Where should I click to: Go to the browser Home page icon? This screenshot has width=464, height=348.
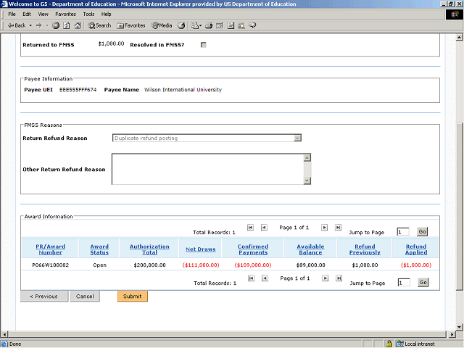(77, 25)
